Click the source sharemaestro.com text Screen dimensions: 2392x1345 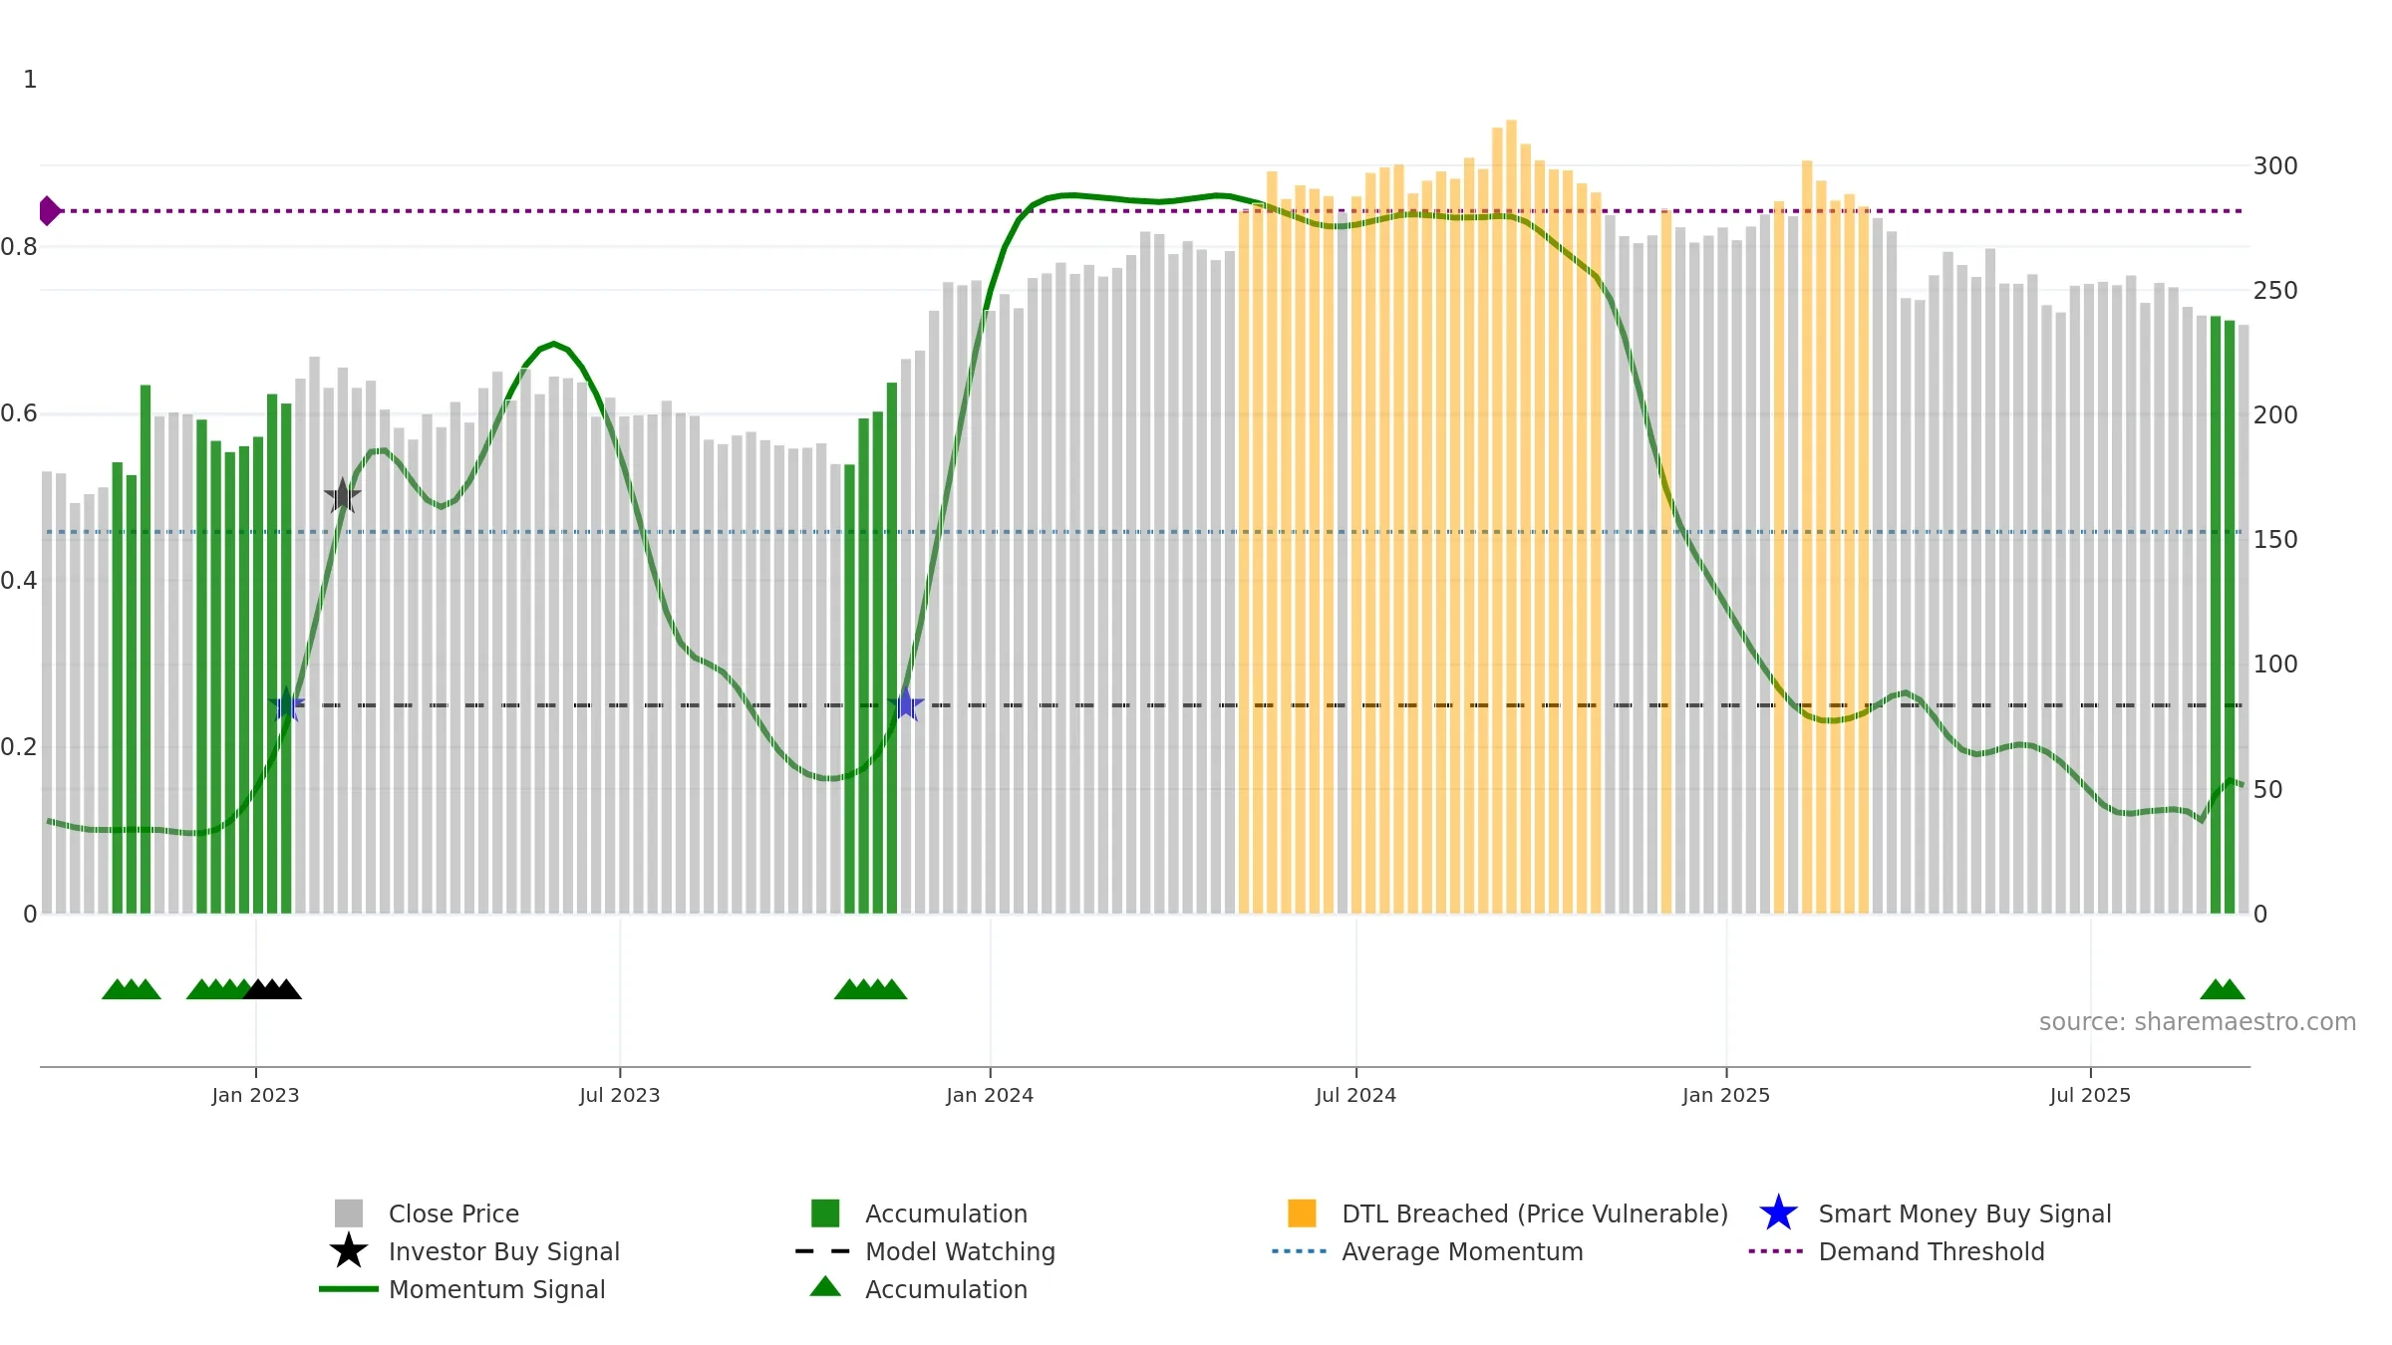[2198, 1022]
